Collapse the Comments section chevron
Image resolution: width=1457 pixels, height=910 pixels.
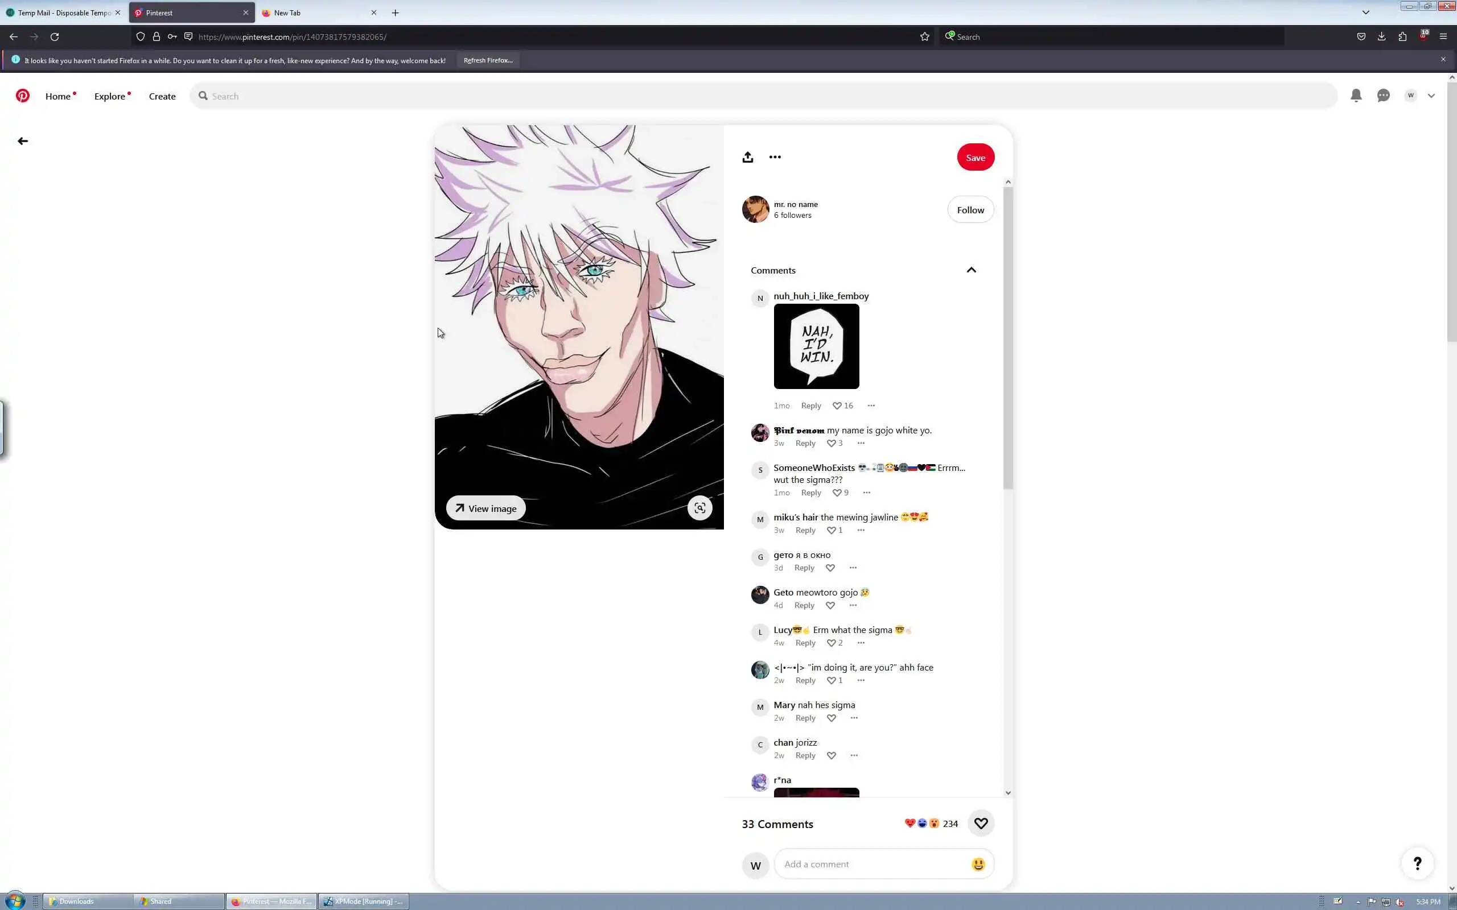(x=971, y=270)
